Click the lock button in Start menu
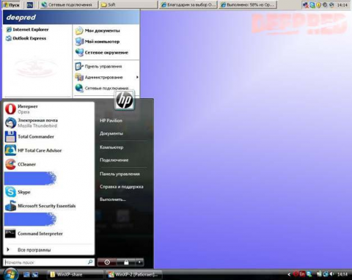 pyautogui.click(x=126, y=262)
